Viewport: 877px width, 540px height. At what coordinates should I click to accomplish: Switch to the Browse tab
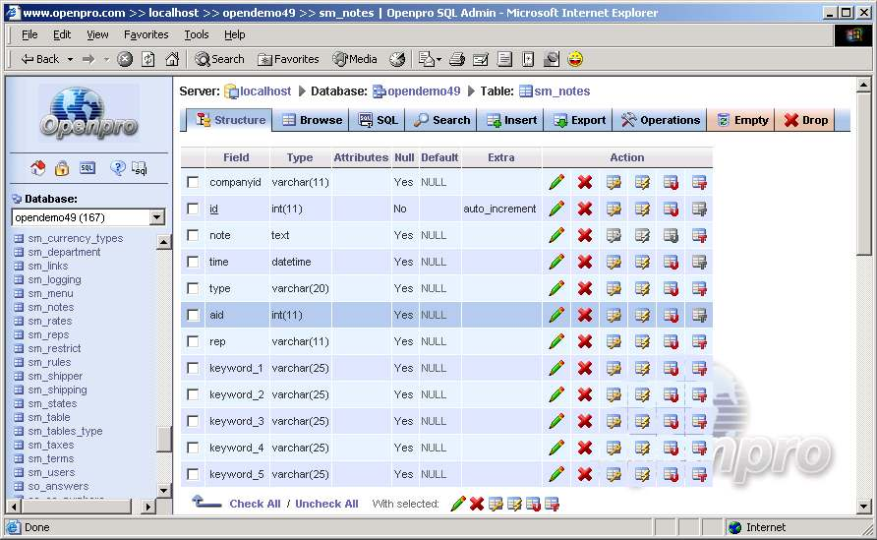(312, 120)
